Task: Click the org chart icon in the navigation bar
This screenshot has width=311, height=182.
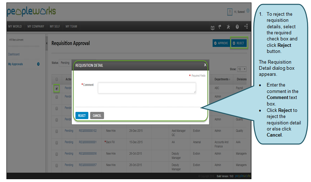Action: [246, 26]
